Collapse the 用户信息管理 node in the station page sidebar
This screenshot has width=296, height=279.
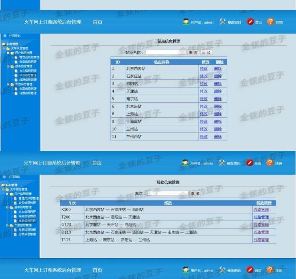pos(8,53)
